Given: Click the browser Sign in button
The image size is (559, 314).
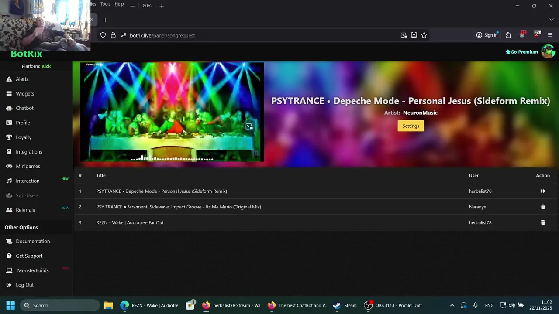Looking at the screenshot, I should click(487, 35).
